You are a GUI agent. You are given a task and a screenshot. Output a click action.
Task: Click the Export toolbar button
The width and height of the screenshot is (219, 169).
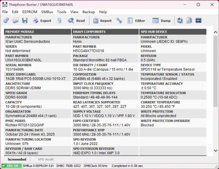(x=42, y=21)
